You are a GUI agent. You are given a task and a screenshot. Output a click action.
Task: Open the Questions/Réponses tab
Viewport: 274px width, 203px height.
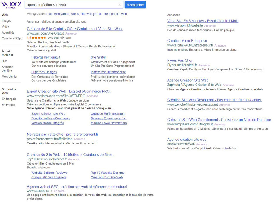coord(12,39)
